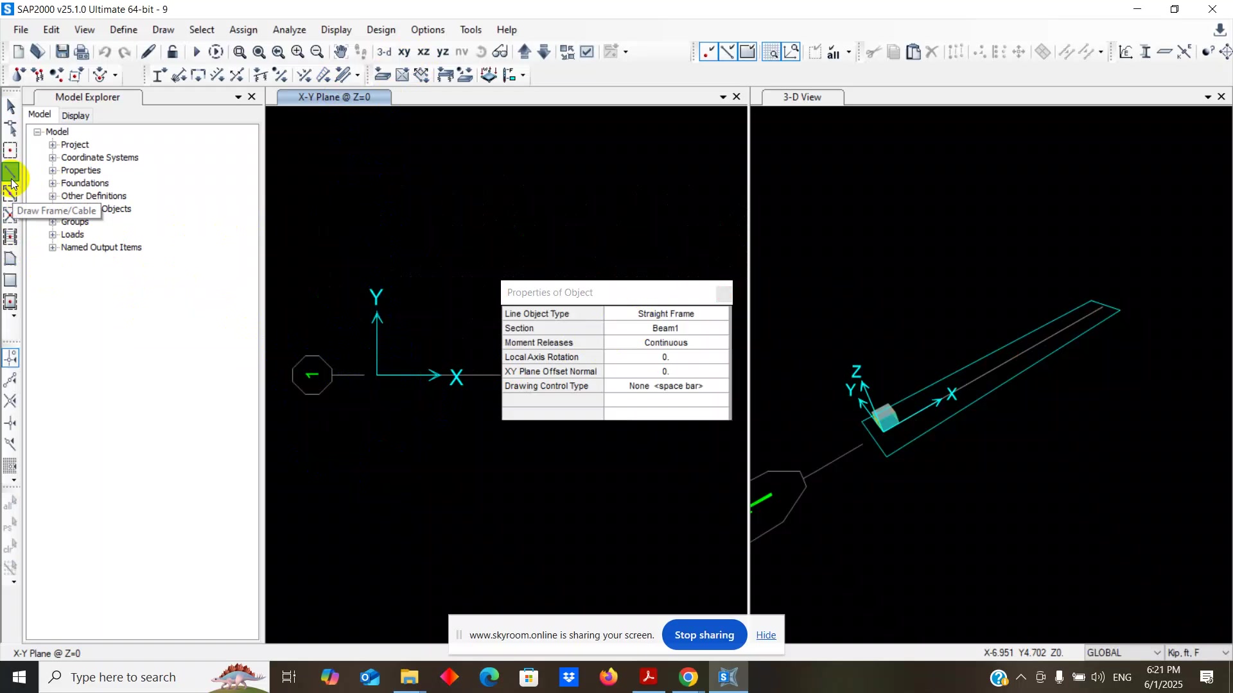Toggle the Set Display Options checkmark icon
The width and height of the screenshot is (1233, 693).
point(587,52)
